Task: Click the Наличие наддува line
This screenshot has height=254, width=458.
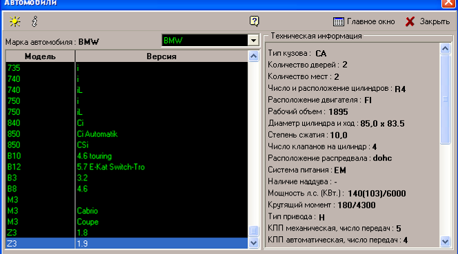Action: (x=303, y=182)
